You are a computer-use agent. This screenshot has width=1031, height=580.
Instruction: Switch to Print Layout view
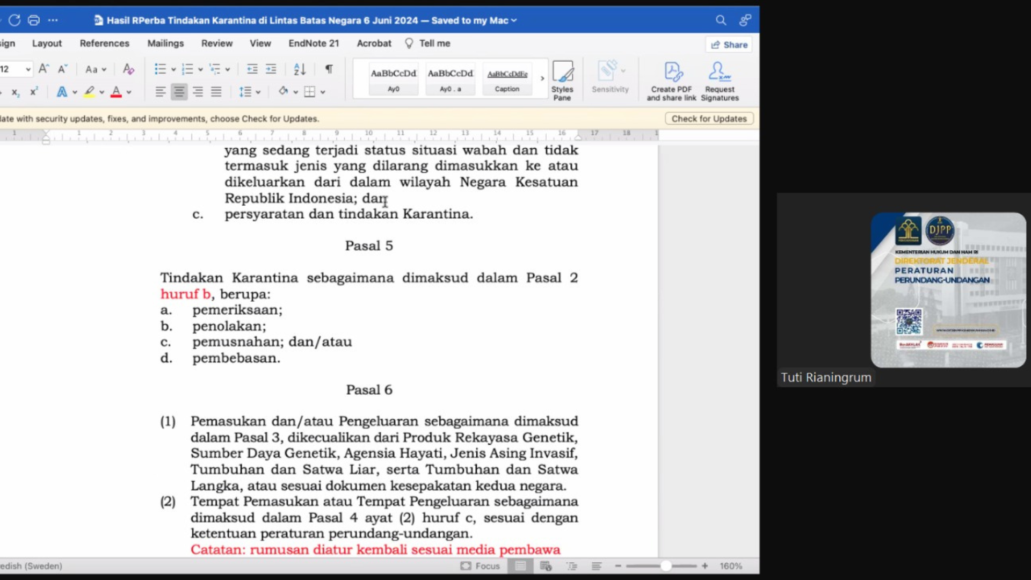[520, 566]
